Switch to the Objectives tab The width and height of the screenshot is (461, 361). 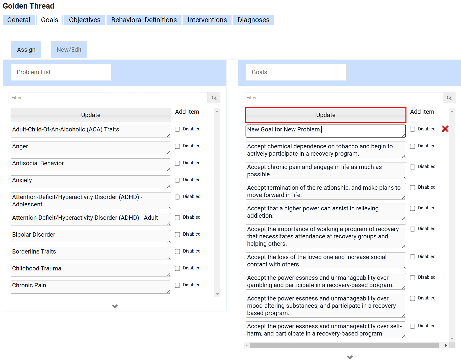tap(85, 20)
